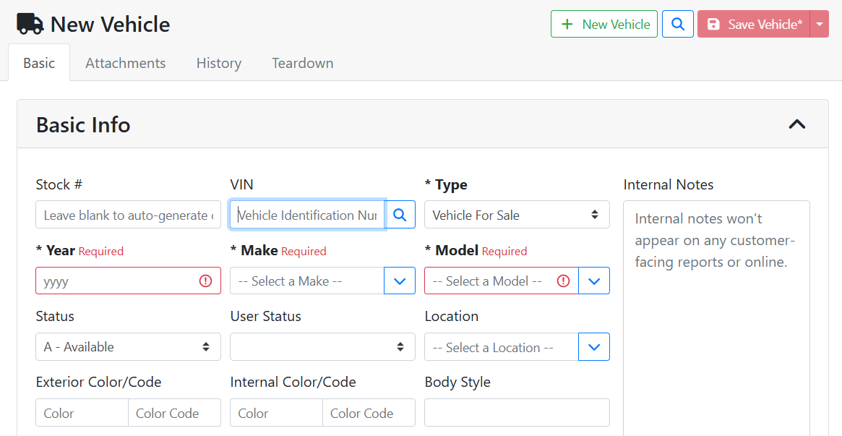
Task: Click the Save Vehicle button
Action: coord(754,24)
